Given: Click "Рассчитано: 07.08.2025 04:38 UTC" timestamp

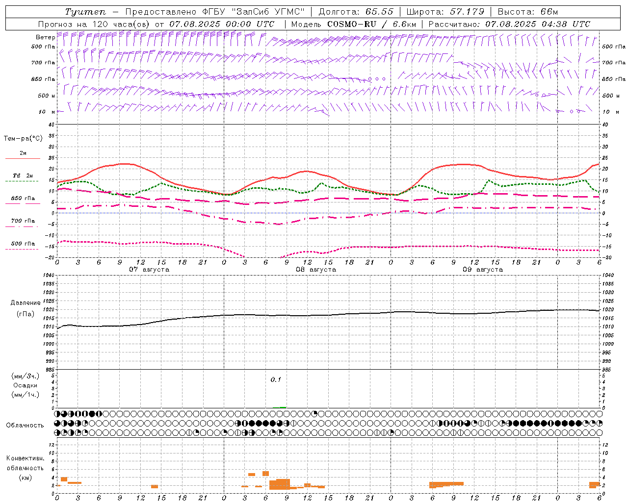Looking at the screenshot, I should click(509, 24).
